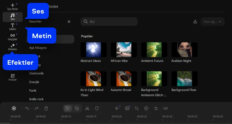Split clip with scissors icon

(x=87, y=108)
